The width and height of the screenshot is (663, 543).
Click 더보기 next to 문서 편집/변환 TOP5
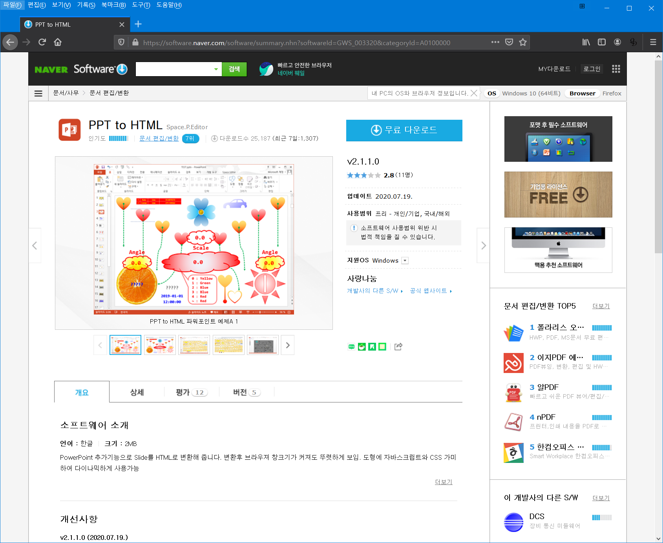tap(601, 306)
